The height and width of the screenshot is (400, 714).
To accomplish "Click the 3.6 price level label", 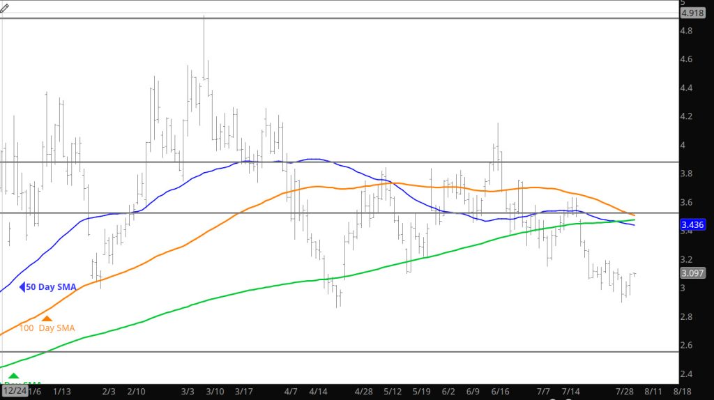I will tap(686, 202).
